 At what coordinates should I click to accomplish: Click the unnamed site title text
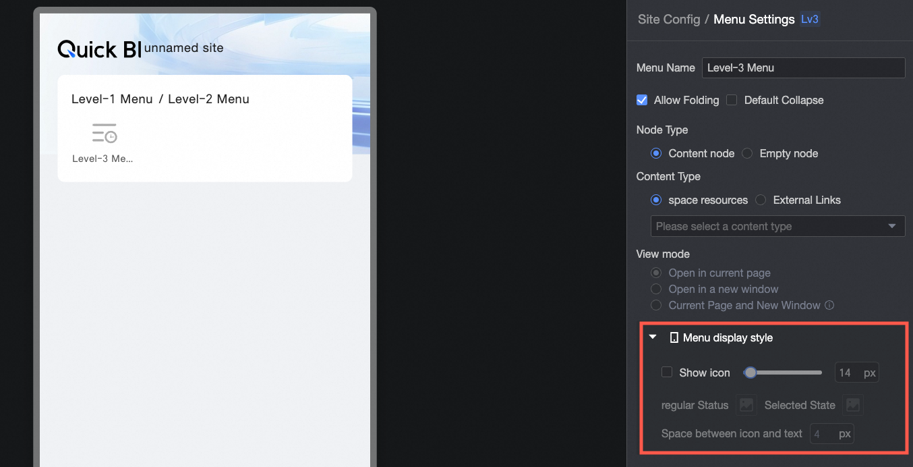pyautogui.click(x=183, y=48)
